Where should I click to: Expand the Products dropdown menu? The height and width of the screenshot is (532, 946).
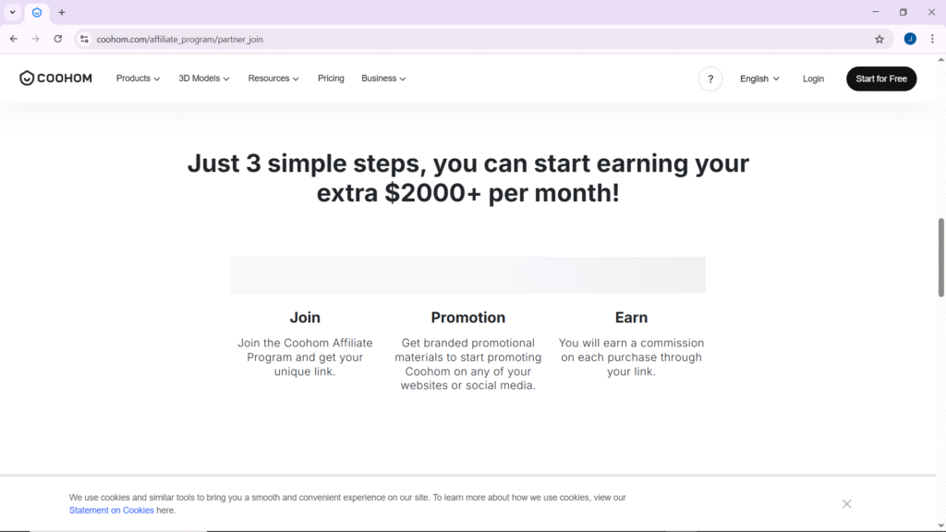pyautogui.click(x=139, y=79)
